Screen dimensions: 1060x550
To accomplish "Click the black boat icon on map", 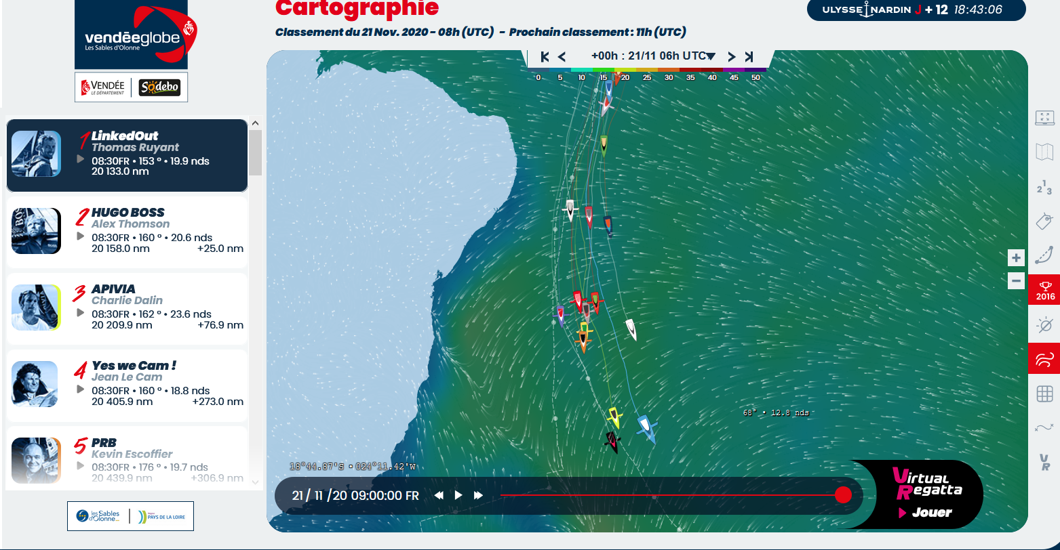I will pyautogui.click(x=612, y=442).
